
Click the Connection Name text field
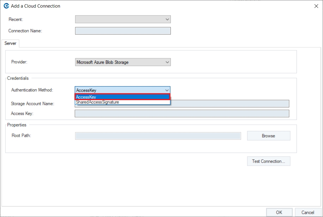point(123,31)
